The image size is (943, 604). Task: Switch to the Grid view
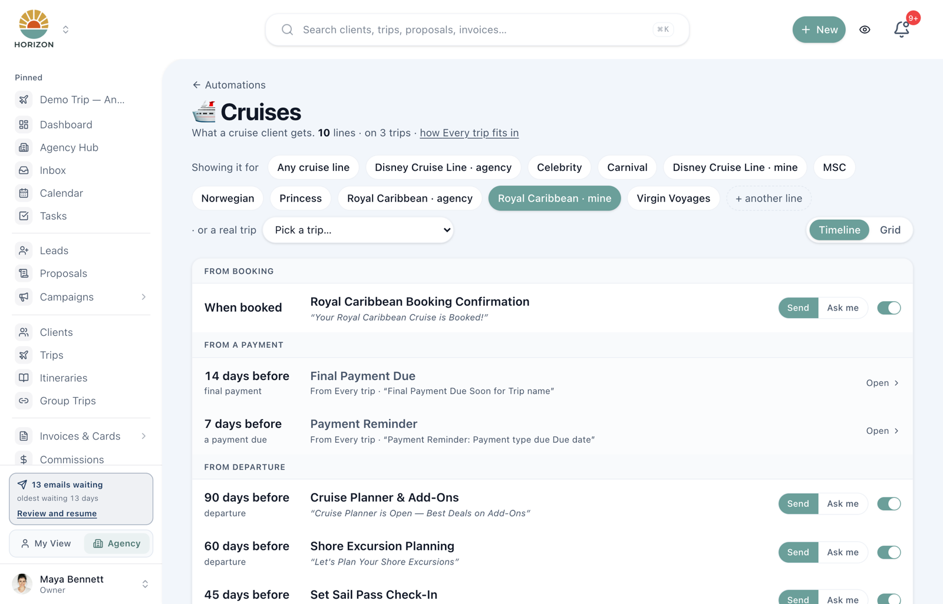tap(890, 230)
